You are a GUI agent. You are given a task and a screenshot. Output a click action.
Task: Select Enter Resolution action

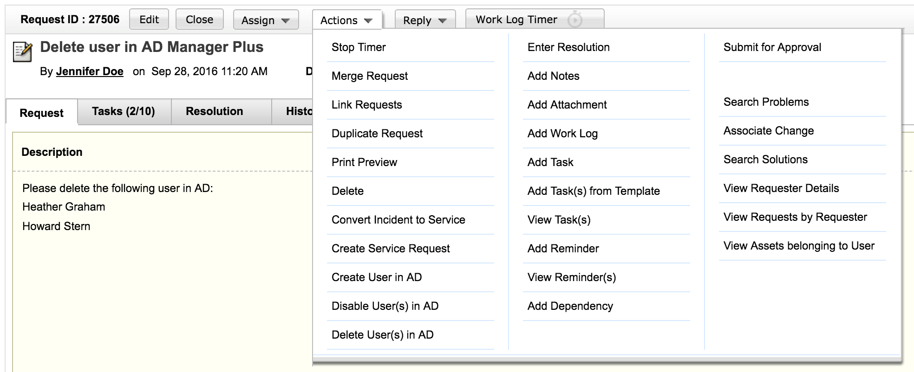click(x=568, y=47)
